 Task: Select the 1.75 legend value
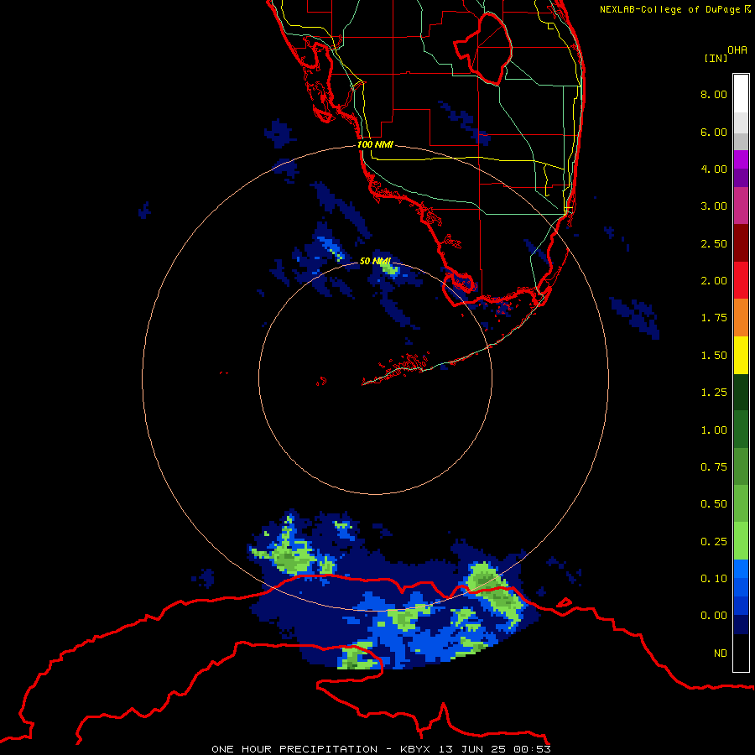[x=714, y=318]
